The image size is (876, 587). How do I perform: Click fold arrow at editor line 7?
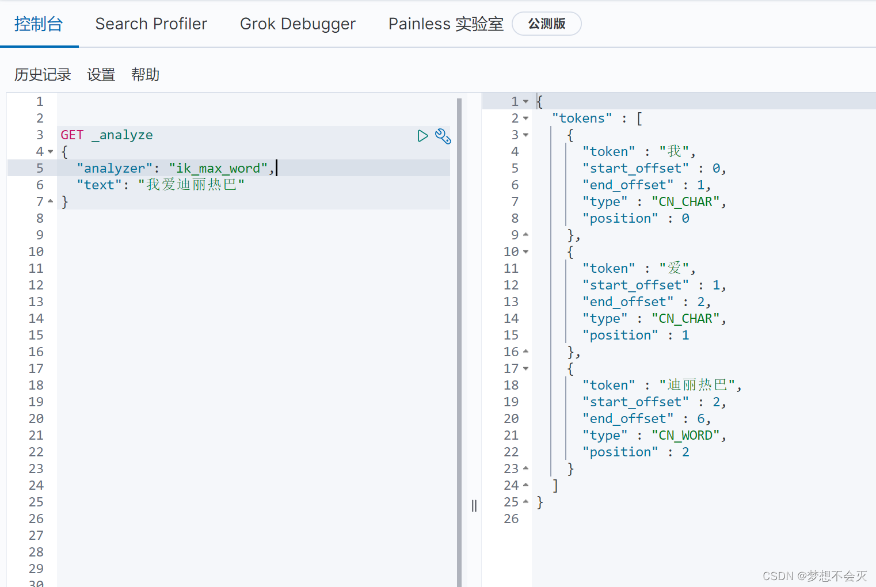pyautogui.click(x=51, y=201)
